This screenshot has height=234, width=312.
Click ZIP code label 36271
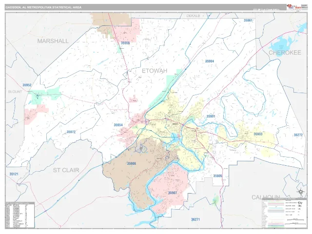tap(195, 219)
